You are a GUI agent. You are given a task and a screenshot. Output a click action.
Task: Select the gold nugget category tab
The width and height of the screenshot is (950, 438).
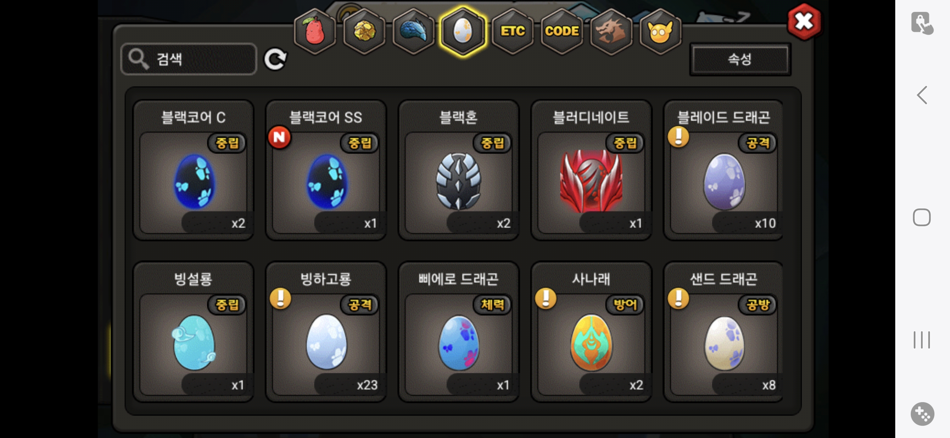point(364,32)
